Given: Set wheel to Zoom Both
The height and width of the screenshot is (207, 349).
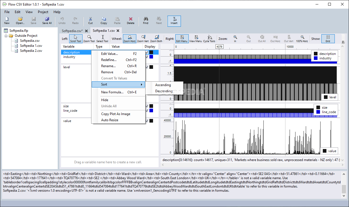Looking at the screenshot, I should pos(156,39).
